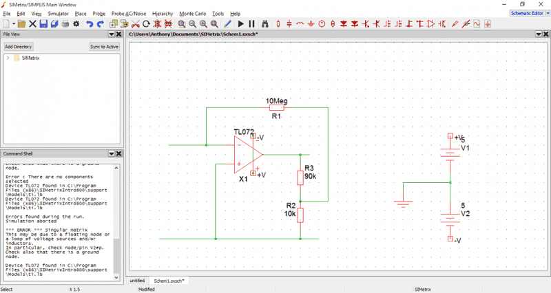Open folder icon to load schematic
This screenshot has height=293, width=551.
[x=22, y=24]
